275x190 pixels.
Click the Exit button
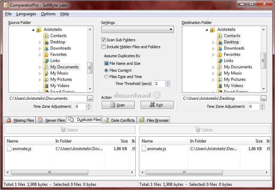157,105
